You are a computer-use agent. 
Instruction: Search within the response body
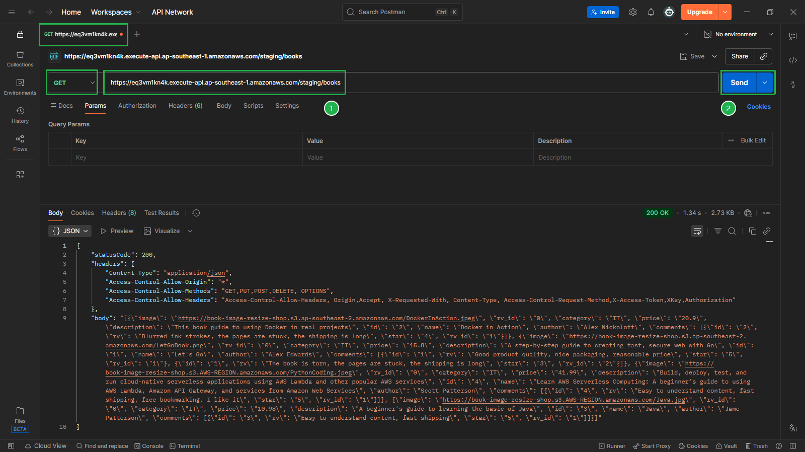point(732,231)
